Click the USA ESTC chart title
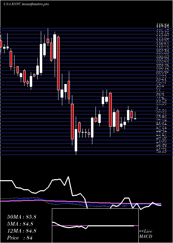The width and height of the screenshot is (173, 243). pos(26,4)
